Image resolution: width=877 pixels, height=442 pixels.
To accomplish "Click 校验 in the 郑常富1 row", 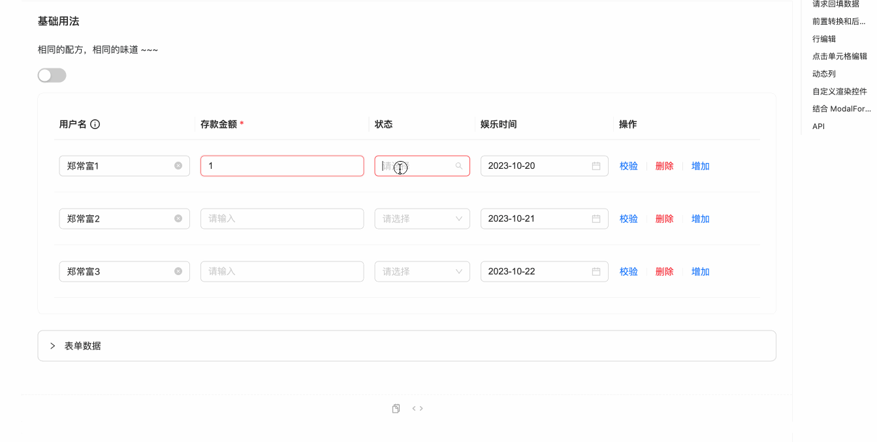I will point(628,166).
